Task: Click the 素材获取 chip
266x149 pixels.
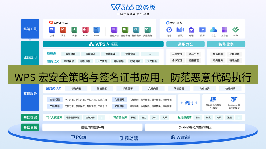Action: [x=69, y=61]
